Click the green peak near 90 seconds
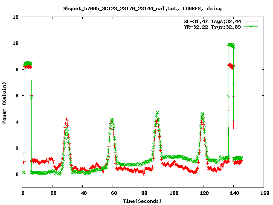The height and width of the screenshot is (205, 273). click(157, 113)
